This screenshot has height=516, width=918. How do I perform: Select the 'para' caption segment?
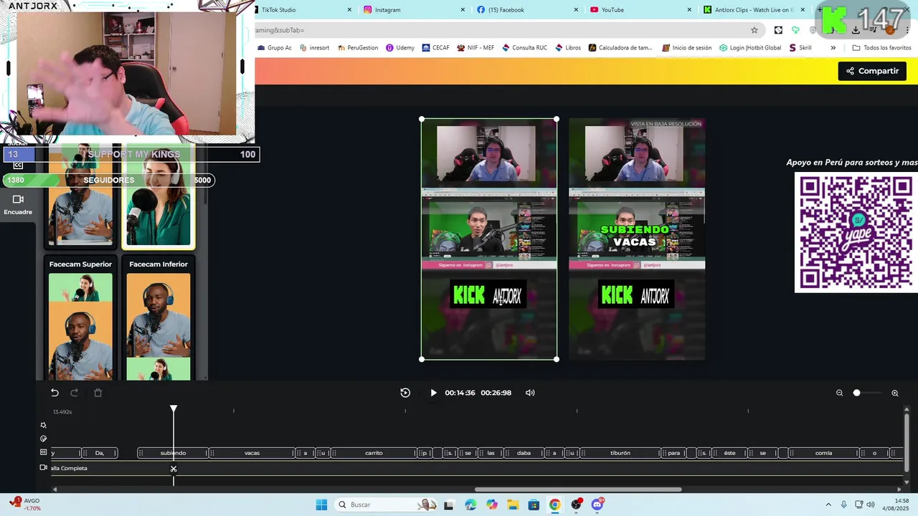click(674, 453)
